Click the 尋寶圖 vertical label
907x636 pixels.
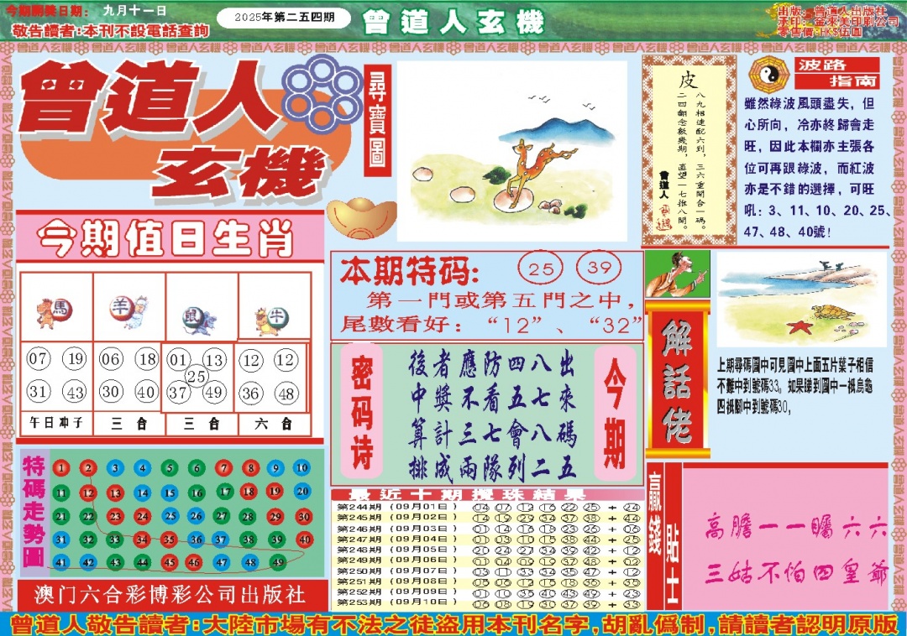coord(377,123)
